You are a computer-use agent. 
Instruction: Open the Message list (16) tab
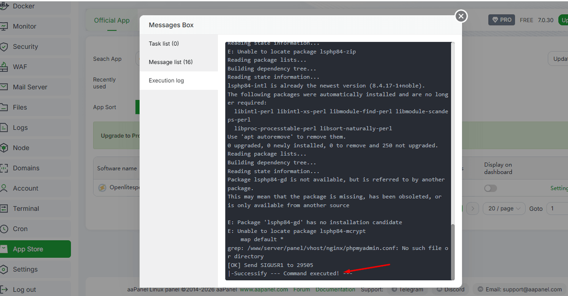tap(170, 62)
